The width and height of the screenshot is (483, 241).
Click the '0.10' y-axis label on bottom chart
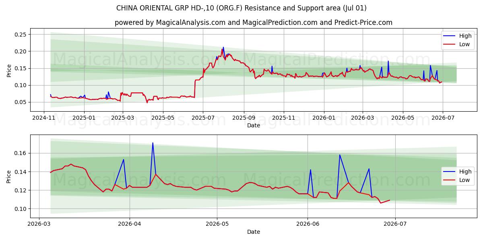click(21, 208)
